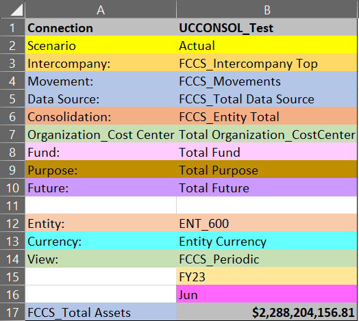Select row 1 header
This screenshot has height=321, width=359.
[x=12, y=27]
